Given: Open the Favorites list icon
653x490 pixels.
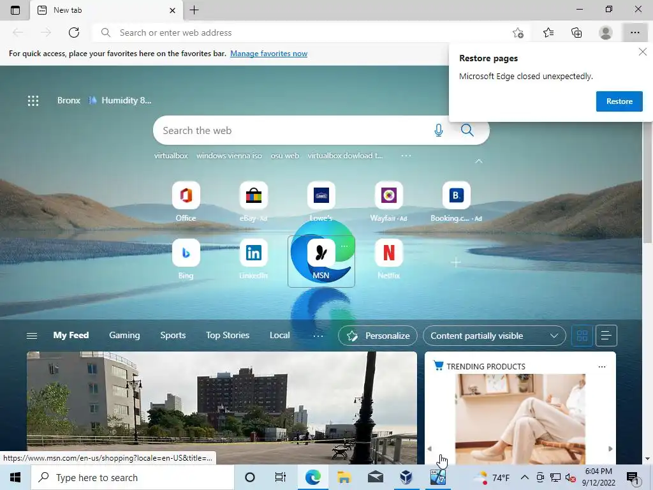Looking at the screenshot, I should click(548, 33).
